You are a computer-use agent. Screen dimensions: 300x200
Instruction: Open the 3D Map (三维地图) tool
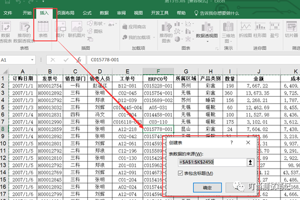229,32
